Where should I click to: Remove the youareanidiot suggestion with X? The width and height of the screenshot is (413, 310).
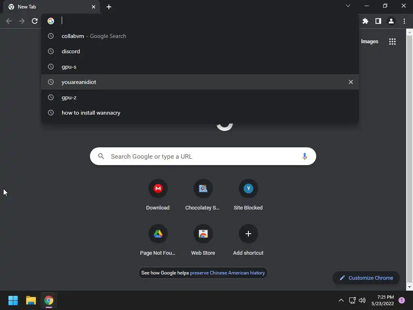[351, 82]
